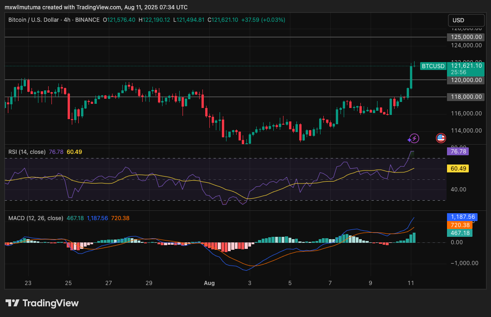Select the 118,000.00 horizontal line label

tap(466, 97)
